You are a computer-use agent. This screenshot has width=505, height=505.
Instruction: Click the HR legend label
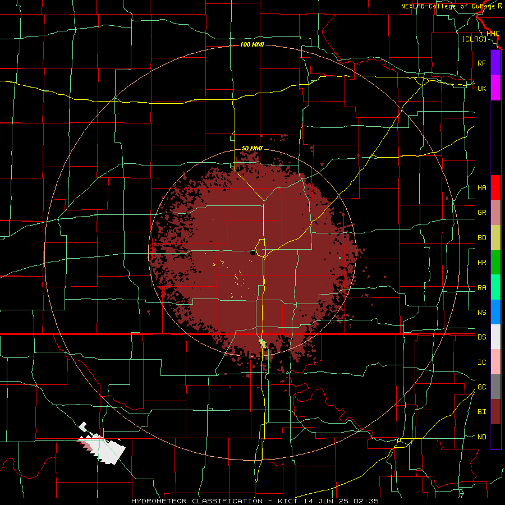[x=481, y=263]
